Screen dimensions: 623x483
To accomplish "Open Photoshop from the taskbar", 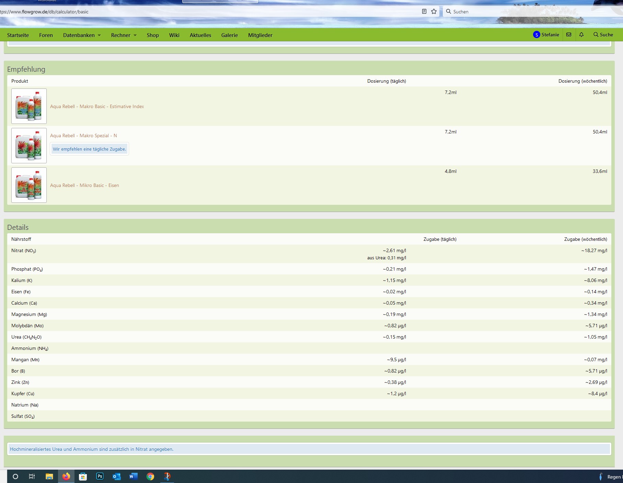I will 100,476.
